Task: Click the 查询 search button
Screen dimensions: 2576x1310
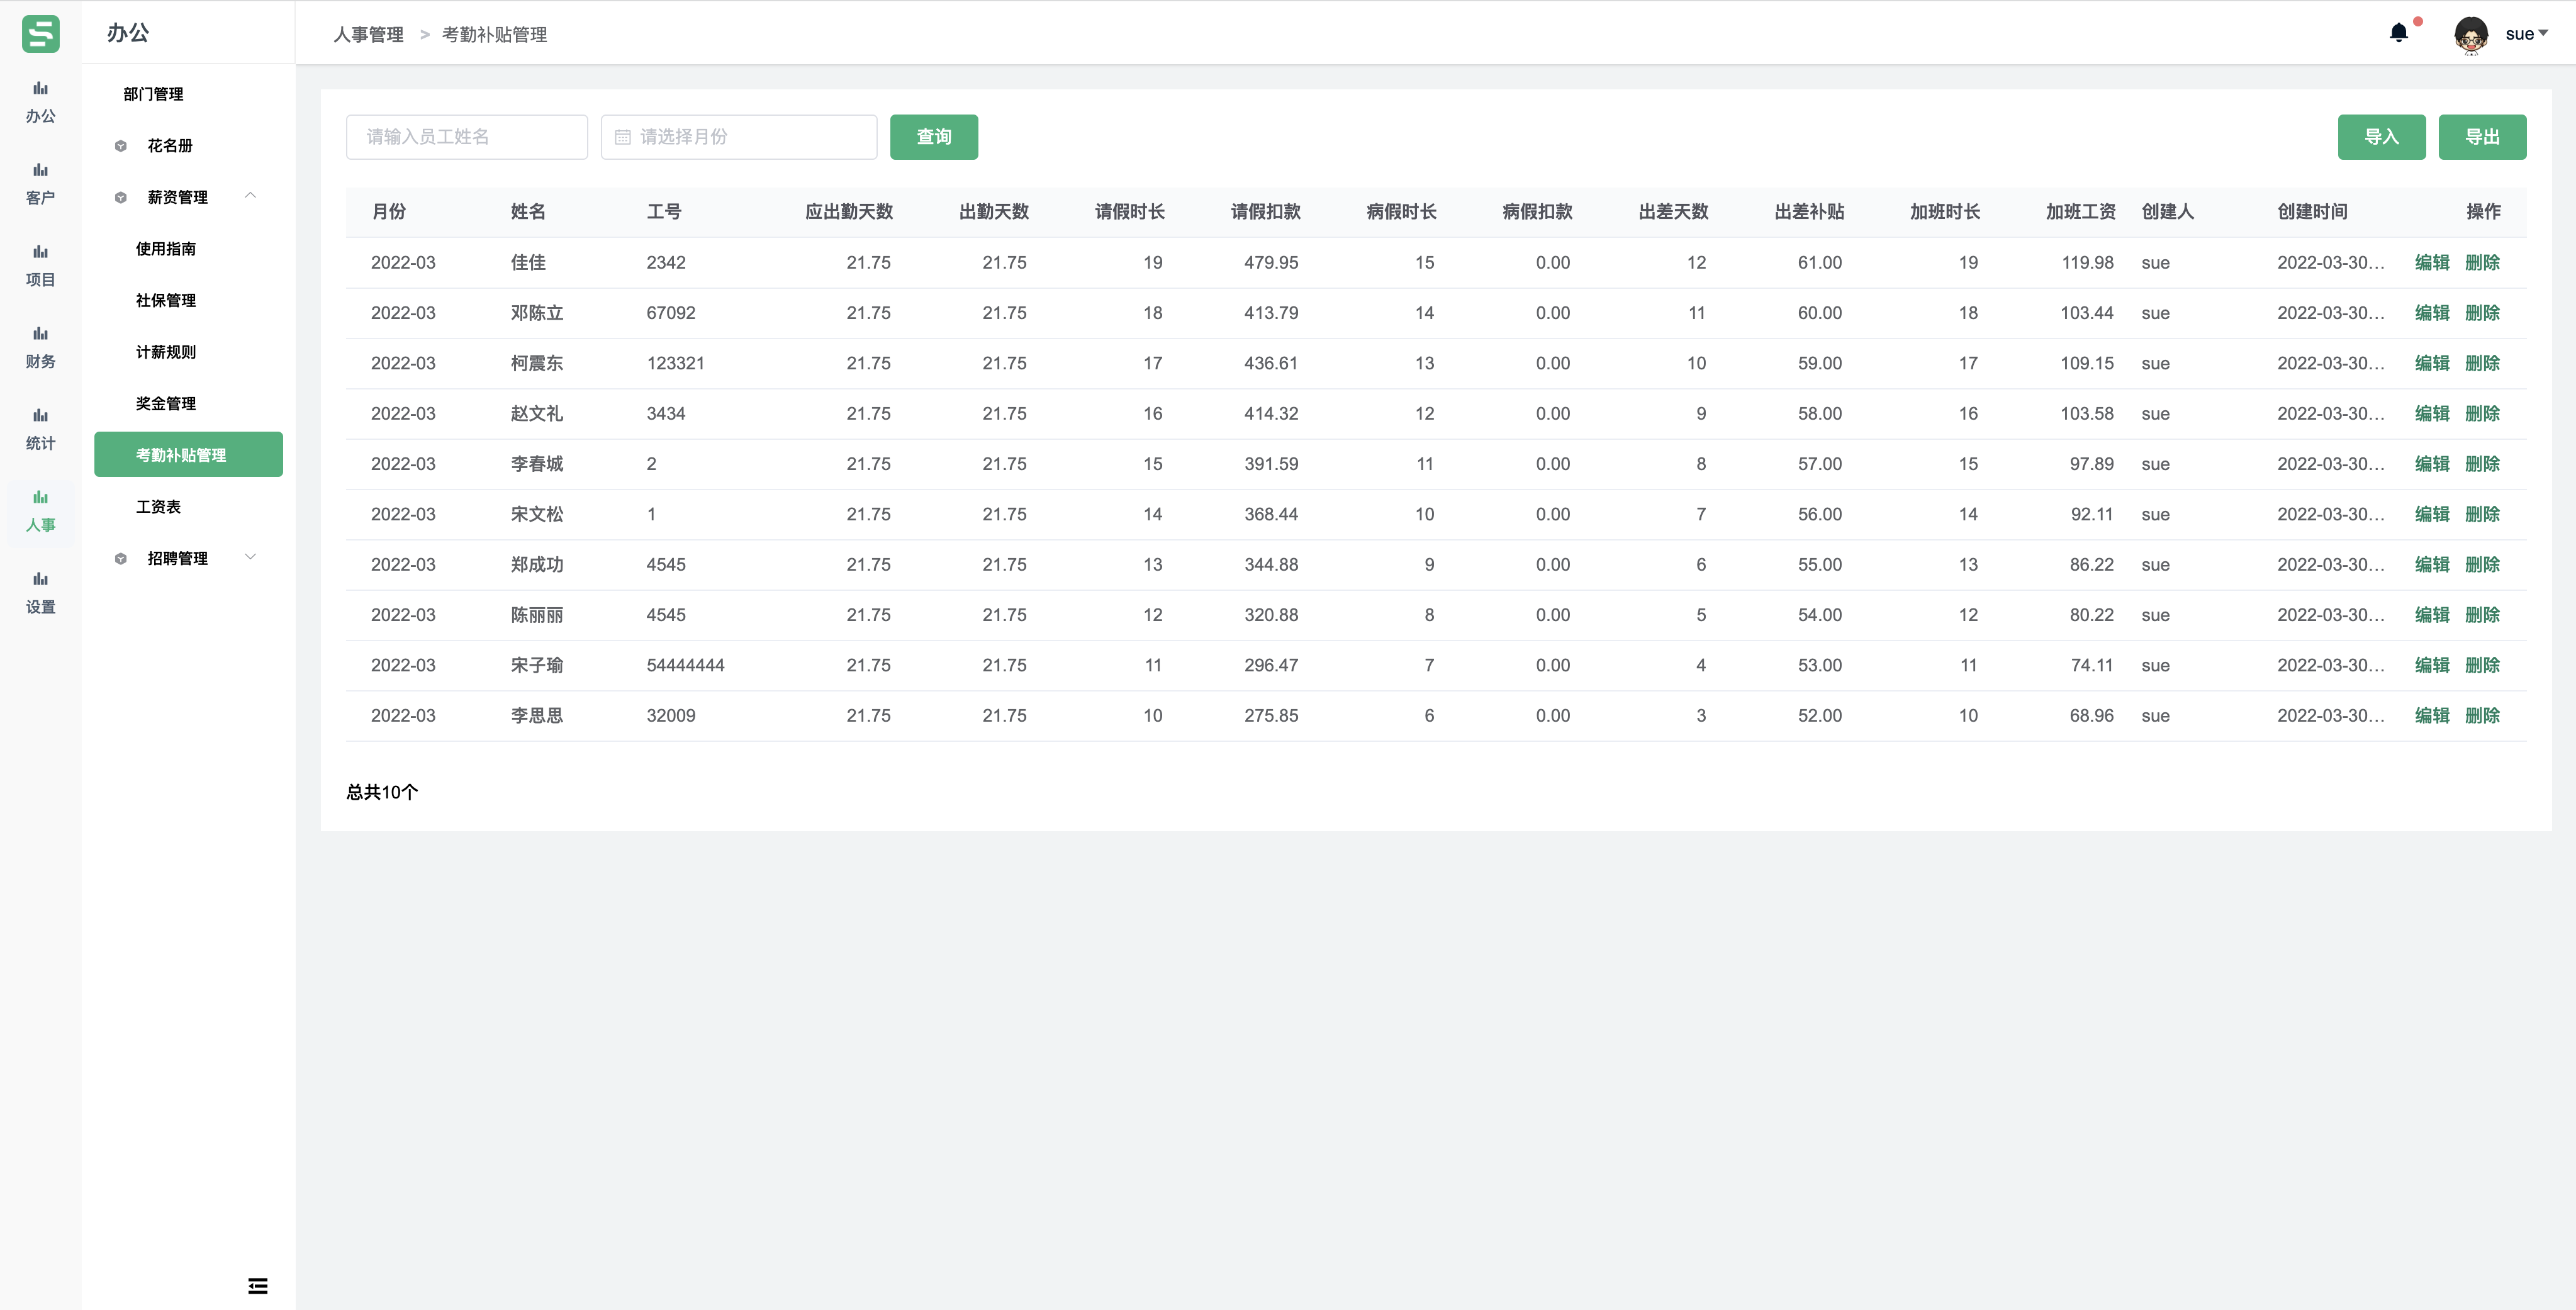Action: point(934,137)
